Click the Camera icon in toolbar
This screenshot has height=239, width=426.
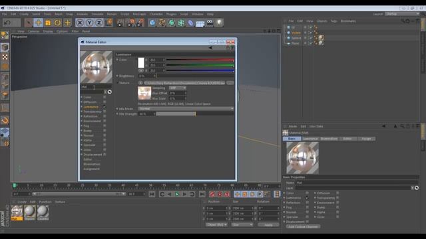click(210, 23)
